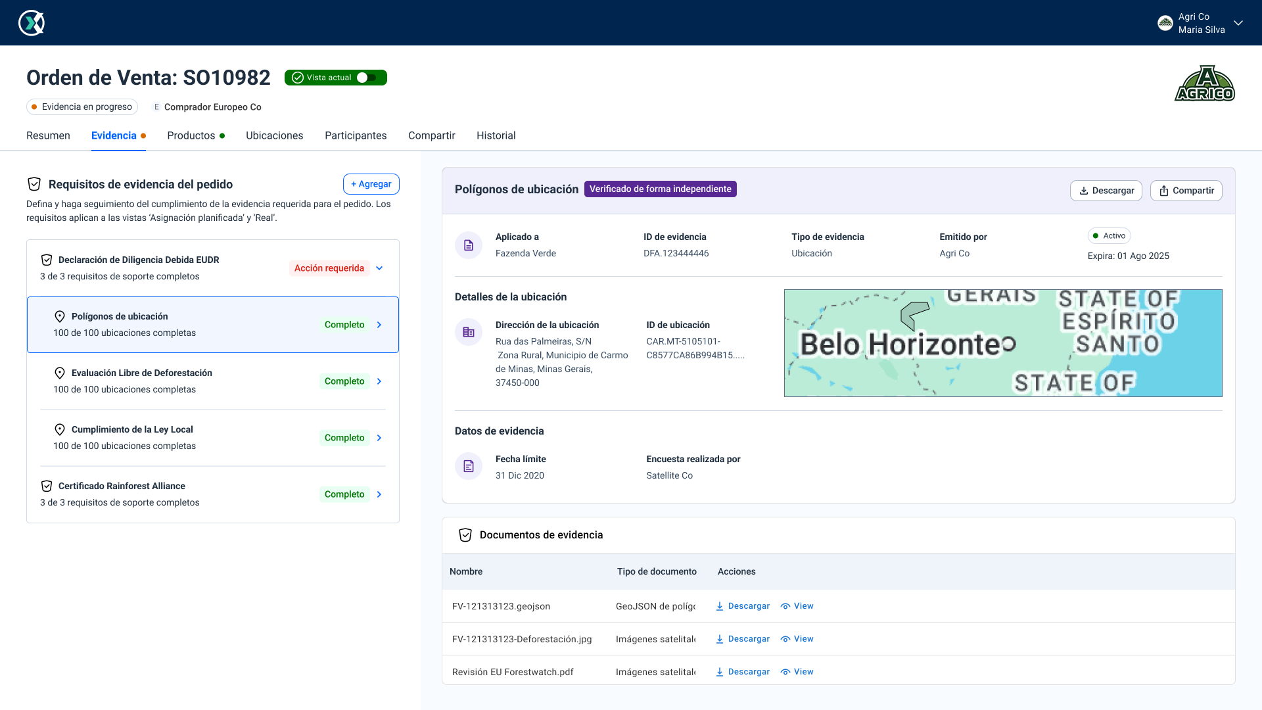Click the Activo status badge
This screenshot has width=1262, height=710.
[1109, 236]
